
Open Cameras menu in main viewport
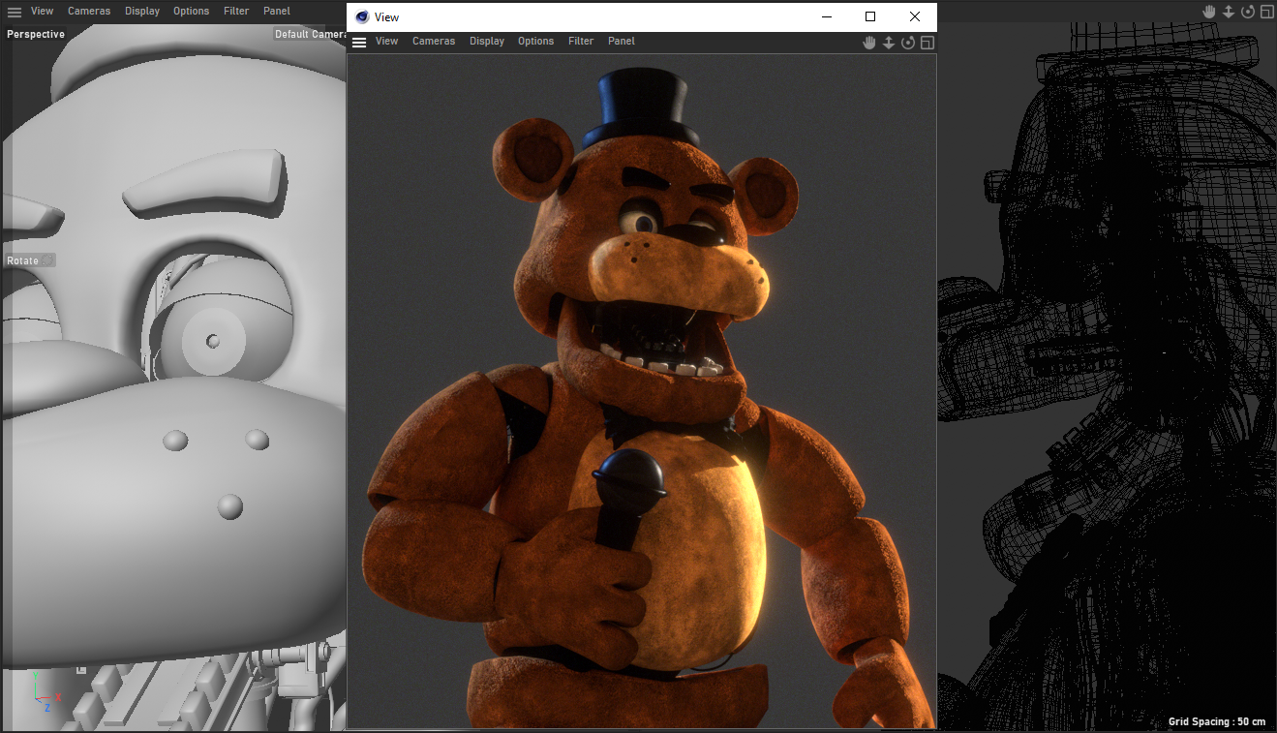[89, 12]
